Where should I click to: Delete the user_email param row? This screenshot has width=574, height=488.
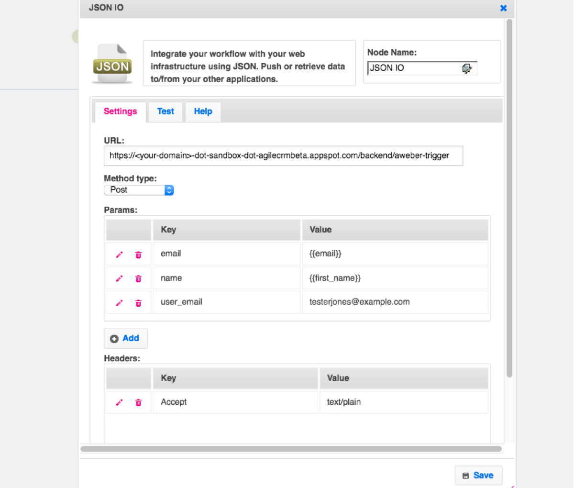(138, 303)
